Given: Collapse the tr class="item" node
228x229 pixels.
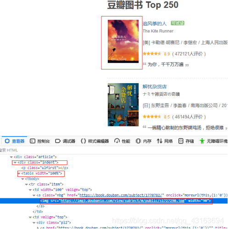Looking at the screenshot, I should click(26, 184).
